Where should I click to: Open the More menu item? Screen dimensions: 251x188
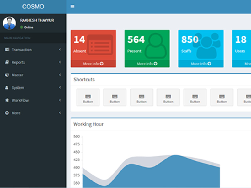16,113
